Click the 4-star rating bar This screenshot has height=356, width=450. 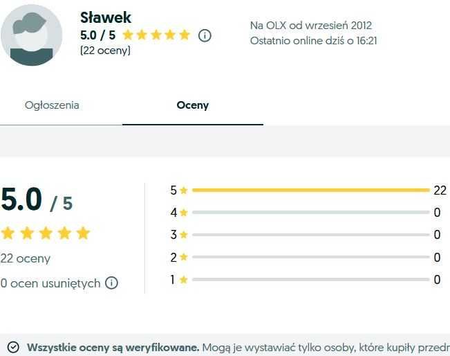(311, 213)
